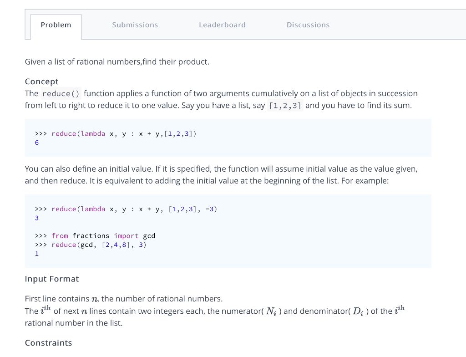
Task: Select the output value 6 below first snippet
Action: coord(37,143)
